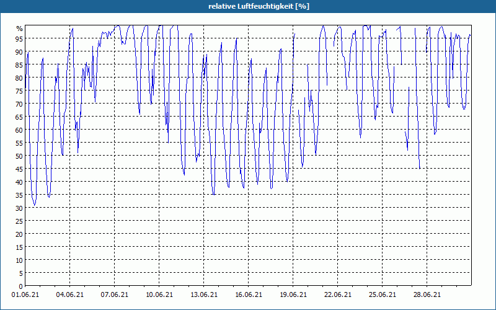Click the date label 28.06.21
The image size is (496, 310).
427,294
